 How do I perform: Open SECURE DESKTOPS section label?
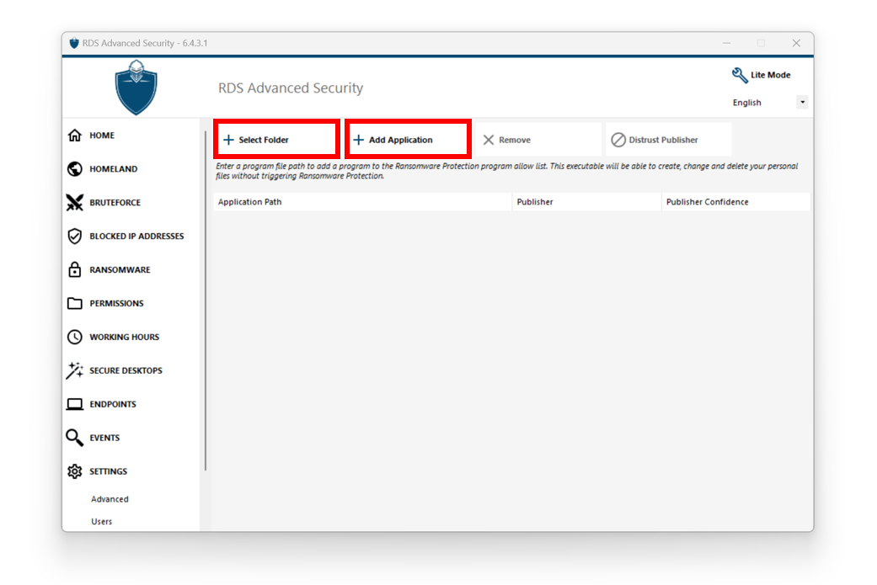(126, 370)
